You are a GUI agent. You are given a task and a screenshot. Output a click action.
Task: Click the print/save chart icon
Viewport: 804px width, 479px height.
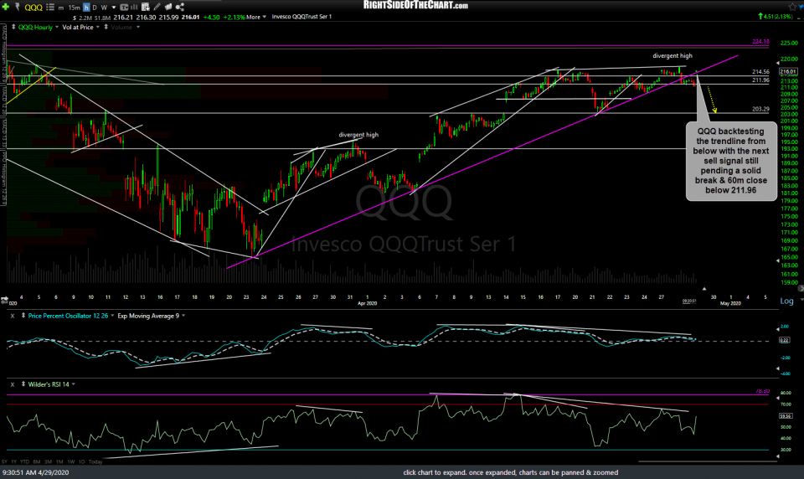[168, 7]
